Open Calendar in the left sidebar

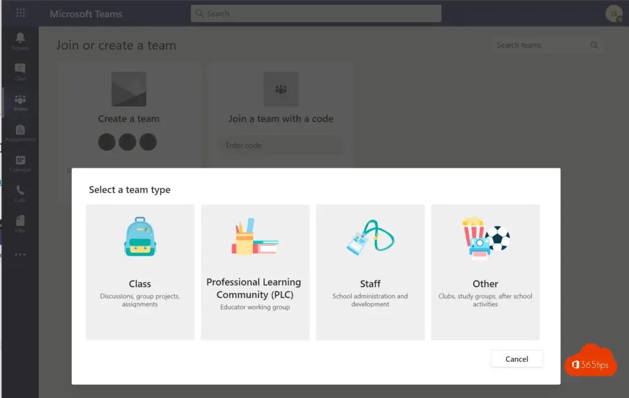(20, 164)
